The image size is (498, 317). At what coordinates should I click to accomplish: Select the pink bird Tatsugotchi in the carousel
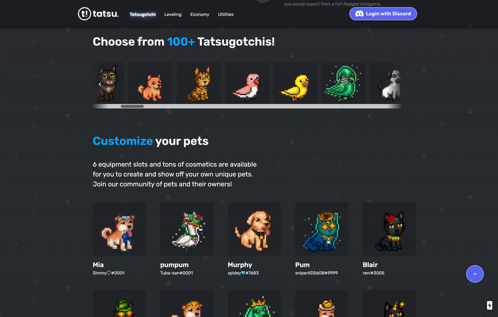[247, 83]
